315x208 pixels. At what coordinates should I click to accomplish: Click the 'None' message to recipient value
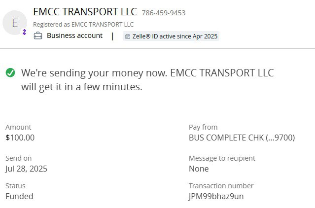199,169
